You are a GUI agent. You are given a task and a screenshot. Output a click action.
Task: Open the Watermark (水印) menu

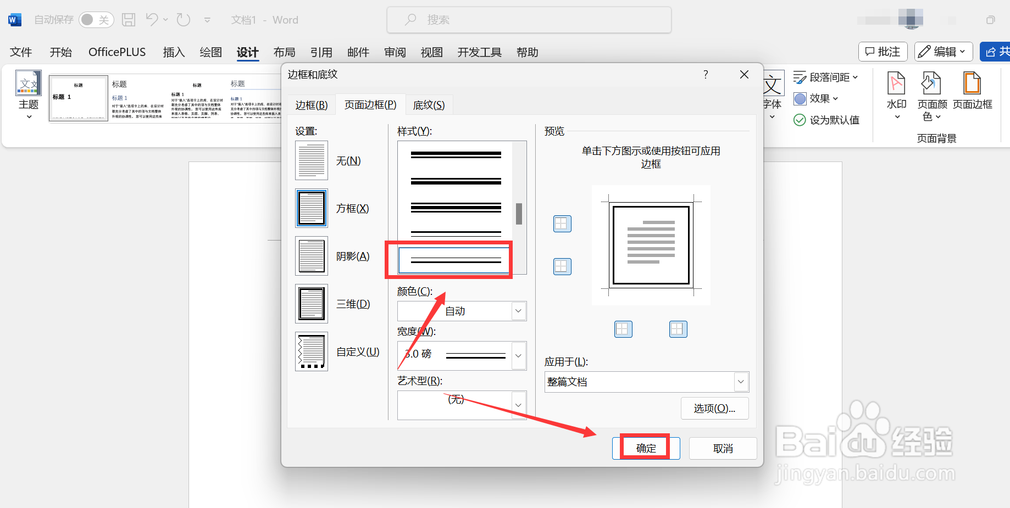pyautogui.click(x=897, y=96)
